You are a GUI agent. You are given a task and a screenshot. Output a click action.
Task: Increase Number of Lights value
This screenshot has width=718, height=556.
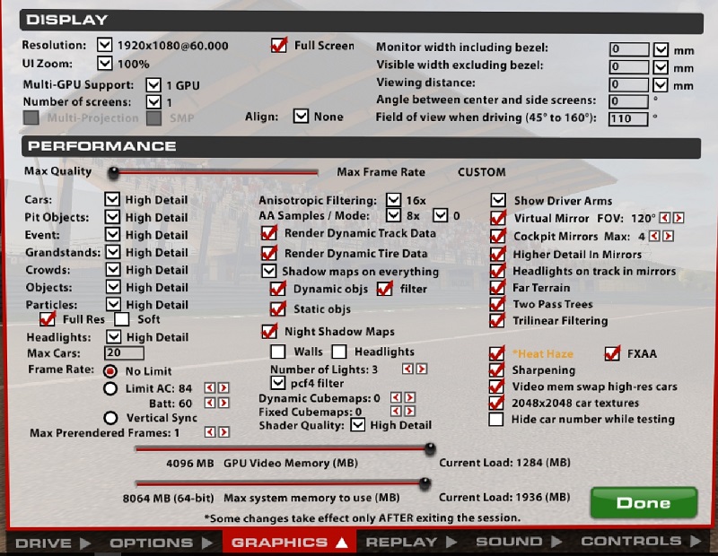pyautogui.click(x=421, y=369)
